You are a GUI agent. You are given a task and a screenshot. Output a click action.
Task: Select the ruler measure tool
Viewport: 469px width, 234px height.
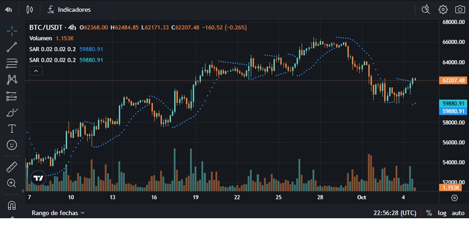[x=12, y=167]
